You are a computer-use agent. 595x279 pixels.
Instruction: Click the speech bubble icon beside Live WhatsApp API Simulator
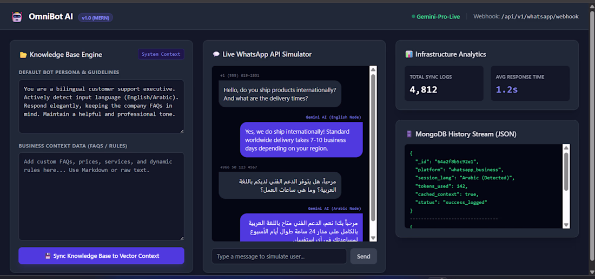[216, 54]
